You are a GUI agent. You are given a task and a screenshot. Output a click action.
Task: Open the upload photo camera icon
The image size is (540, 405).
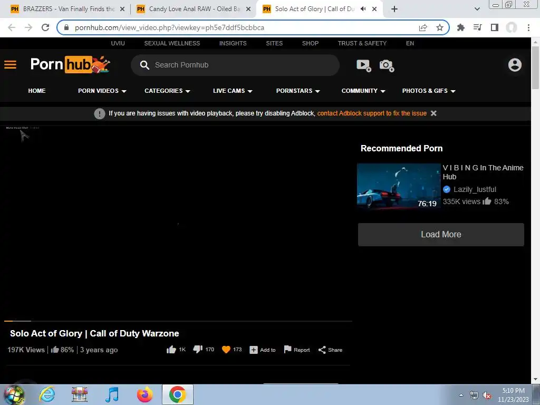[x=387, y=65]
